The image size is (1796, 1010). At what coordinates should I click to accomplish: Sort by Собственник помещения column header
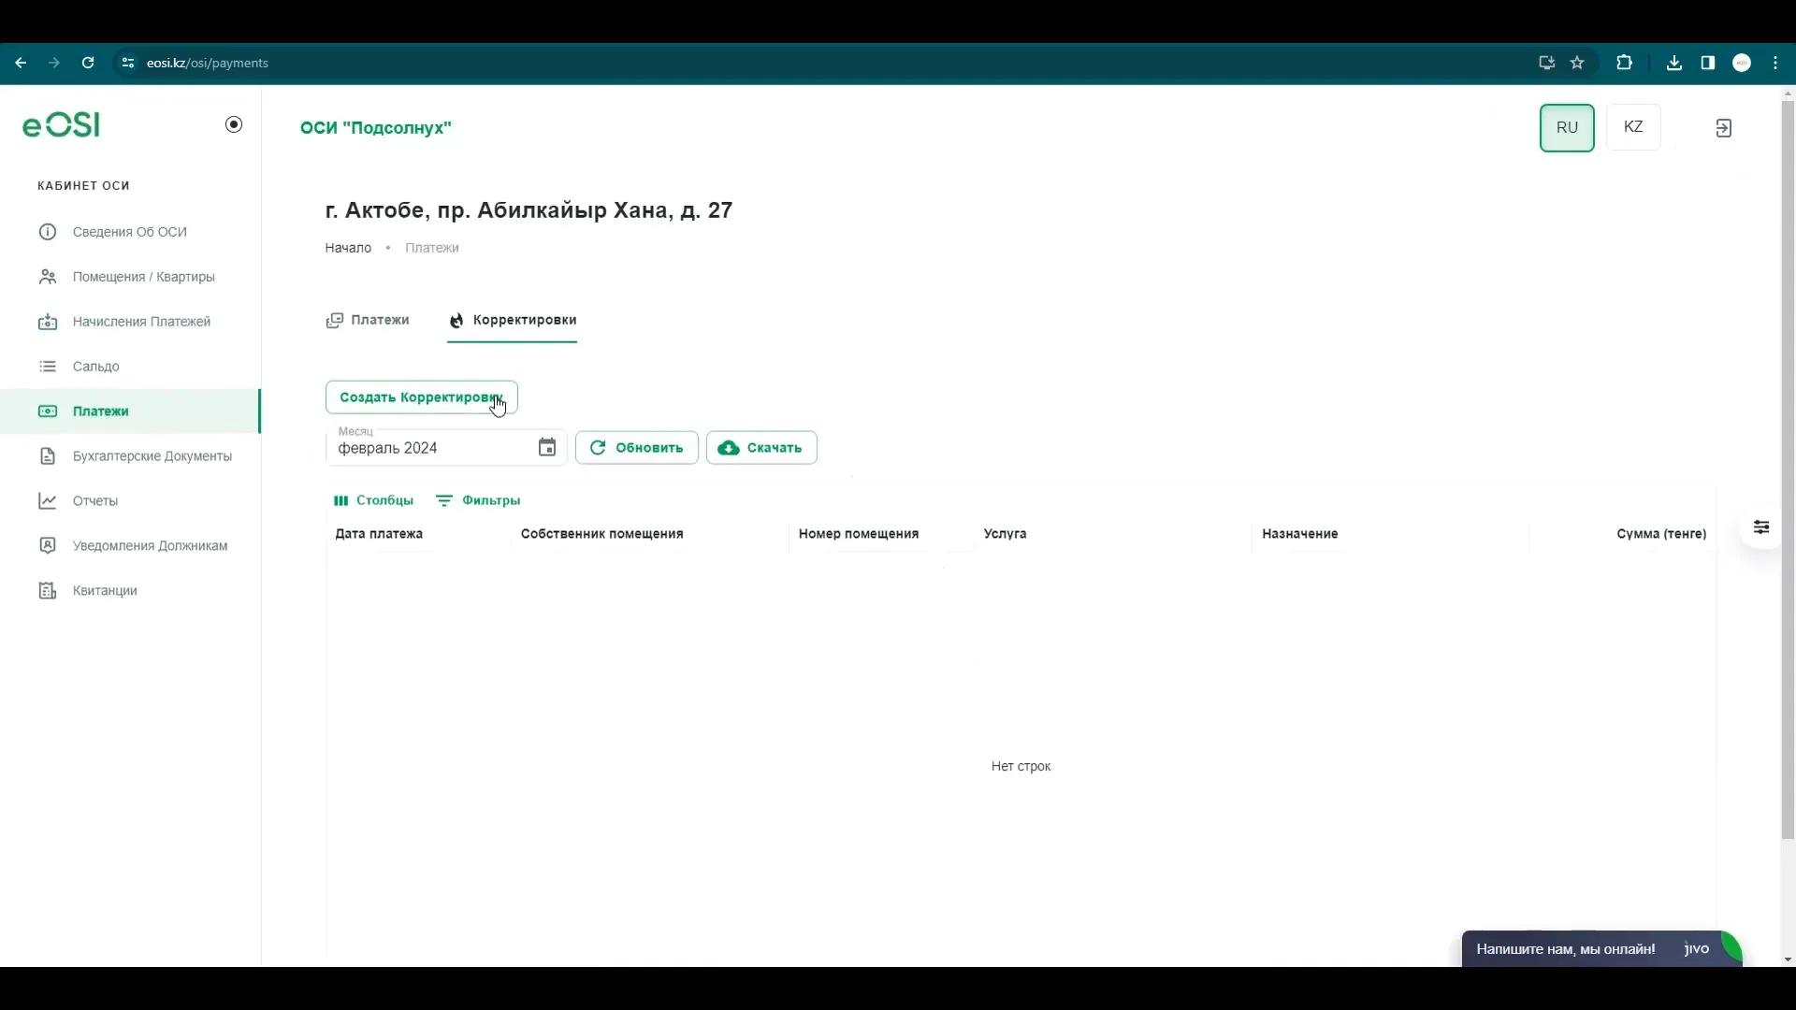point(601,534)
